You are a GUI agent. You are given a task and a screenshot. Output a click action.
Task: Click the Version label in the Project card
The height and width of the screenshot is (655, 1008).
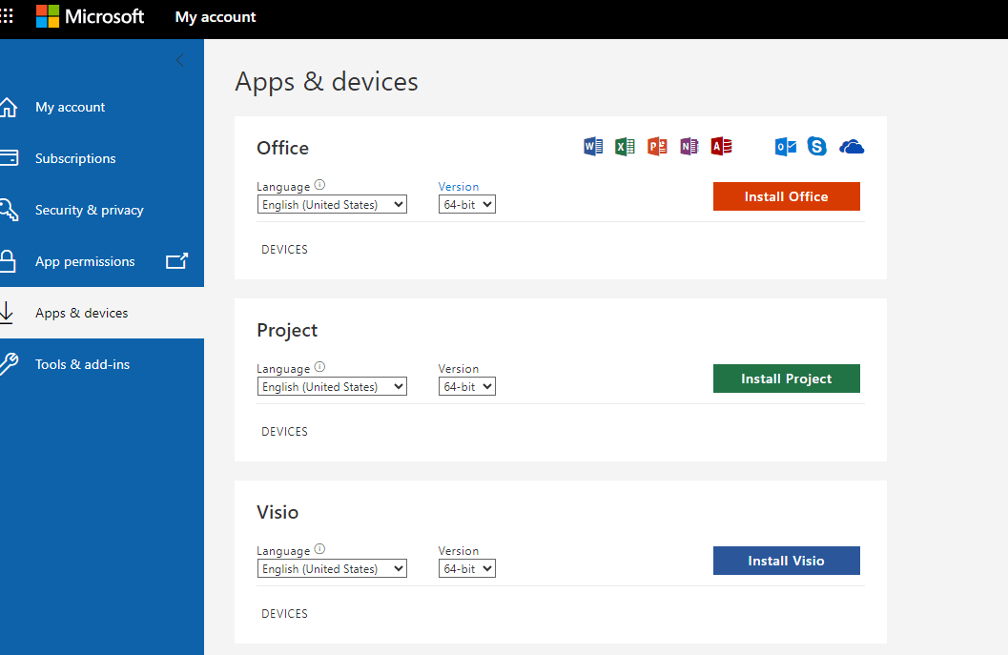(459, 368)
